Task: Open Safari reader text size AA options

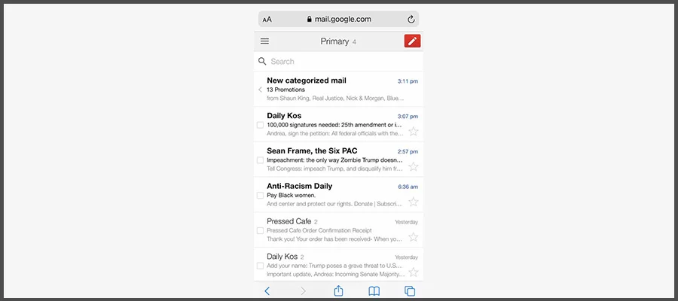Action: pos(267,20)
